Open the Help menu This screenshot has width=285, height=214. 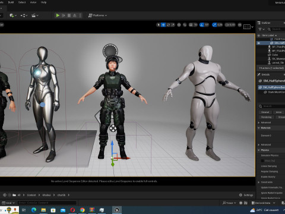click(43, 2)
